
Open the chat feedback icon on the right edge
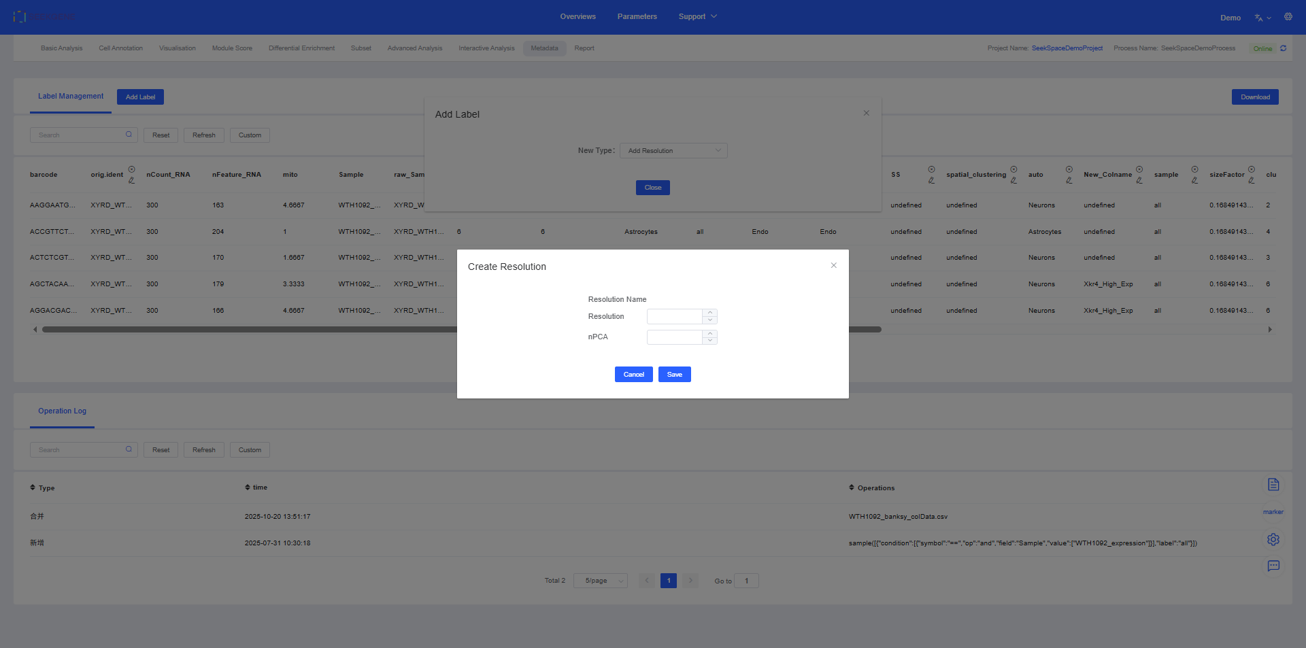pyautogui.click(x=1273, y=566)
